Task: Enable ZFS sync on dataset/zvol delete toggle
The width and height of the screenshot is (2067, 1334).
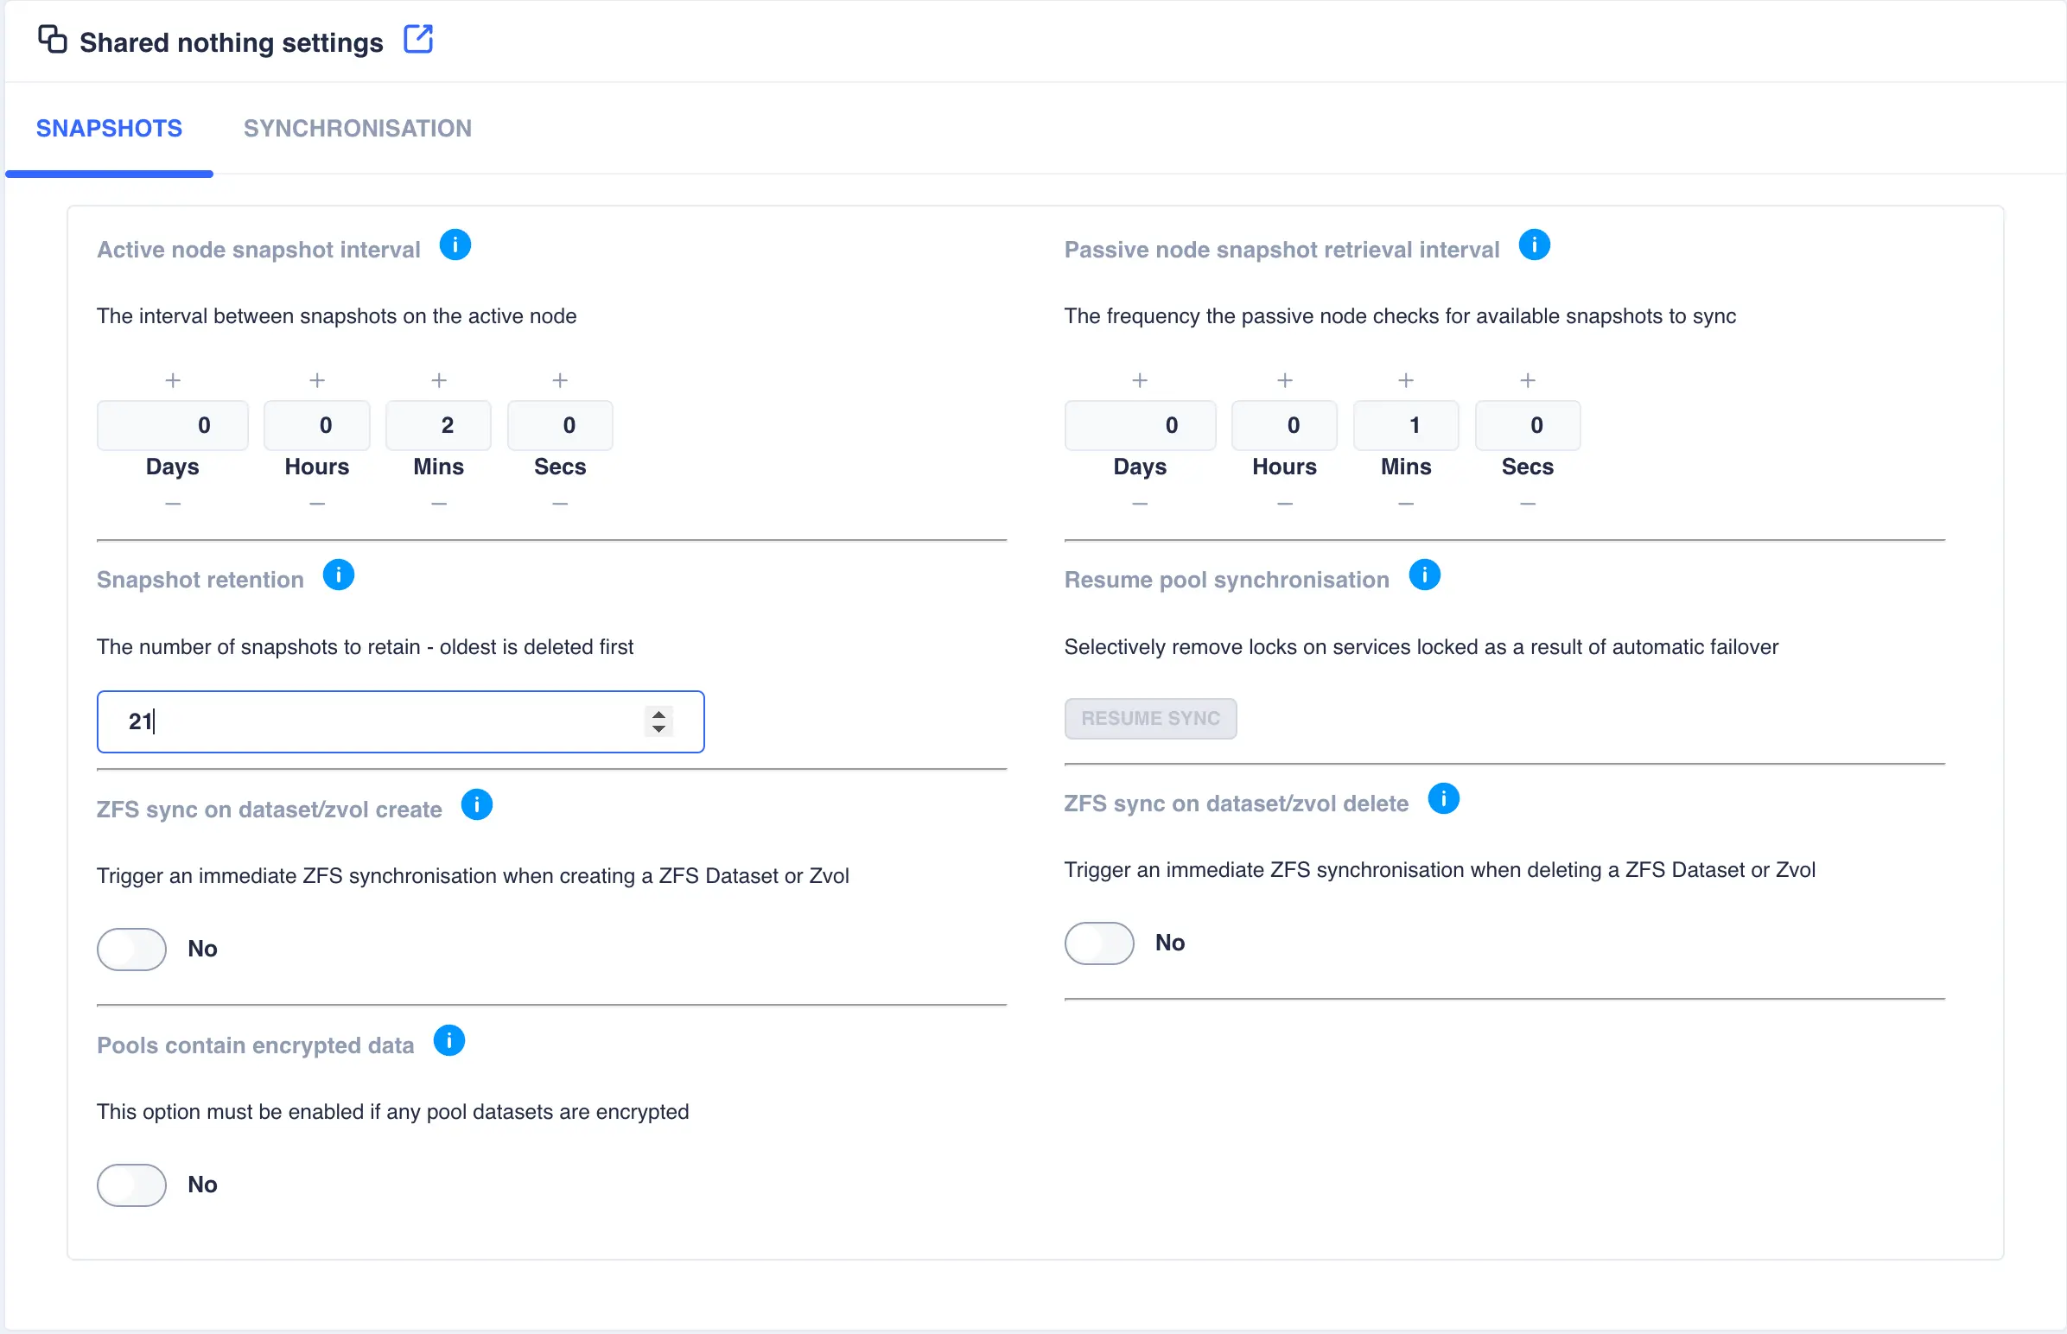Action: click(1098, 943)
